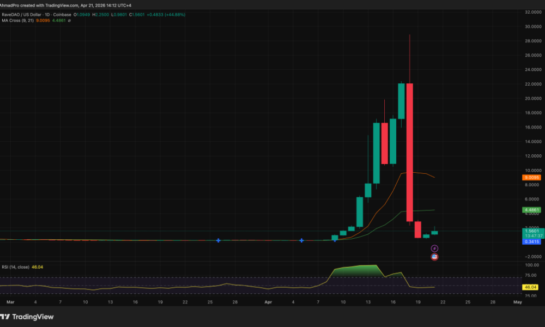
Task: Open the Coinbase exchange selector
Action: 62,15
